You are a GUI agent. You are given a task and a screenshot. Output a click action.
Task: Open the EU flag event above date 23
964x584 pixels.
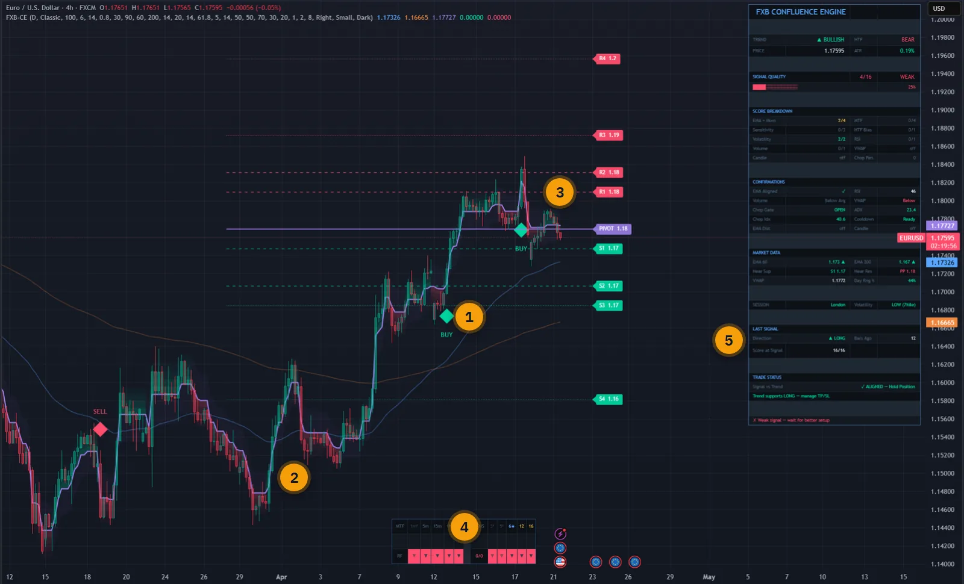(x=596, y=562)
